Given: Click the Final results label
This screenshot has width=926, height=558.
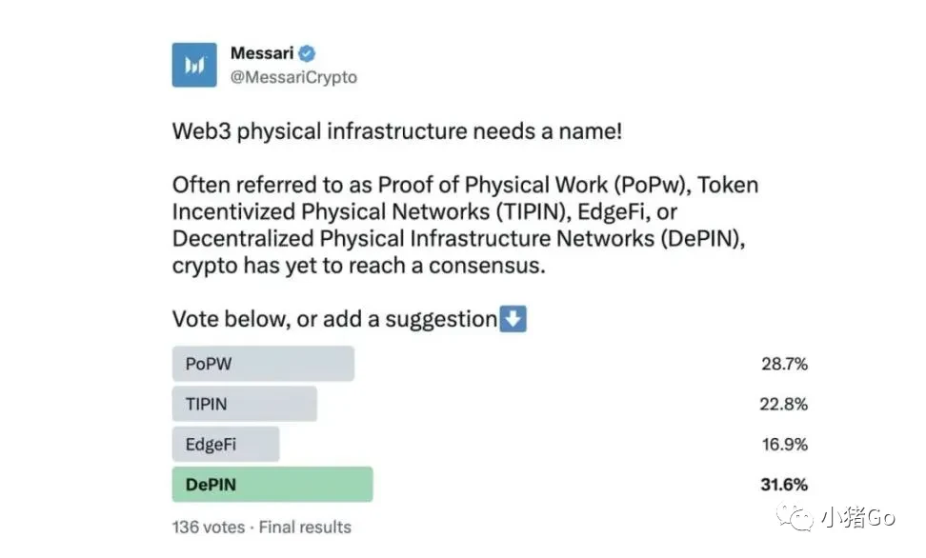Looking at the screenshot, I should (x=305, y=527).
